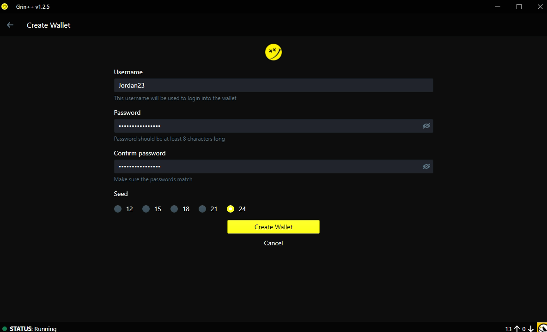Click Cancel below the Create Wallet button
Screen dimensions: 547x332
(x=273, y=243)
